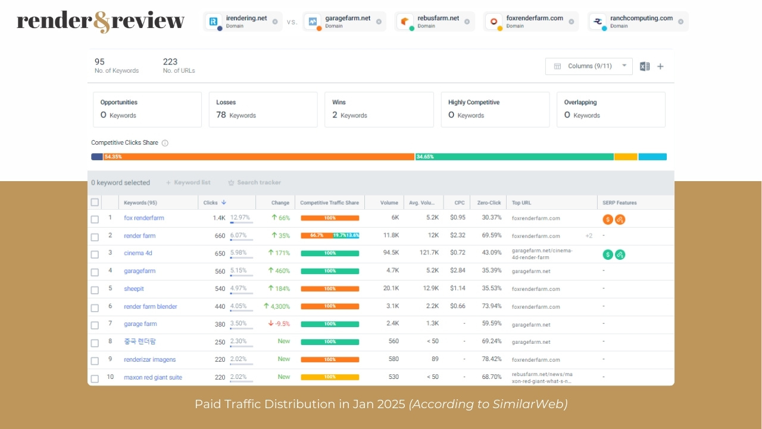
Task: Remove foxrenderfarm.com from the comparison
Action: click(571, 21)
